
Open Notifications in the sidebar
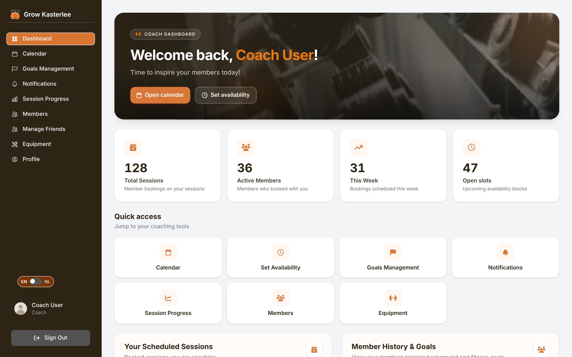(51, 84)
